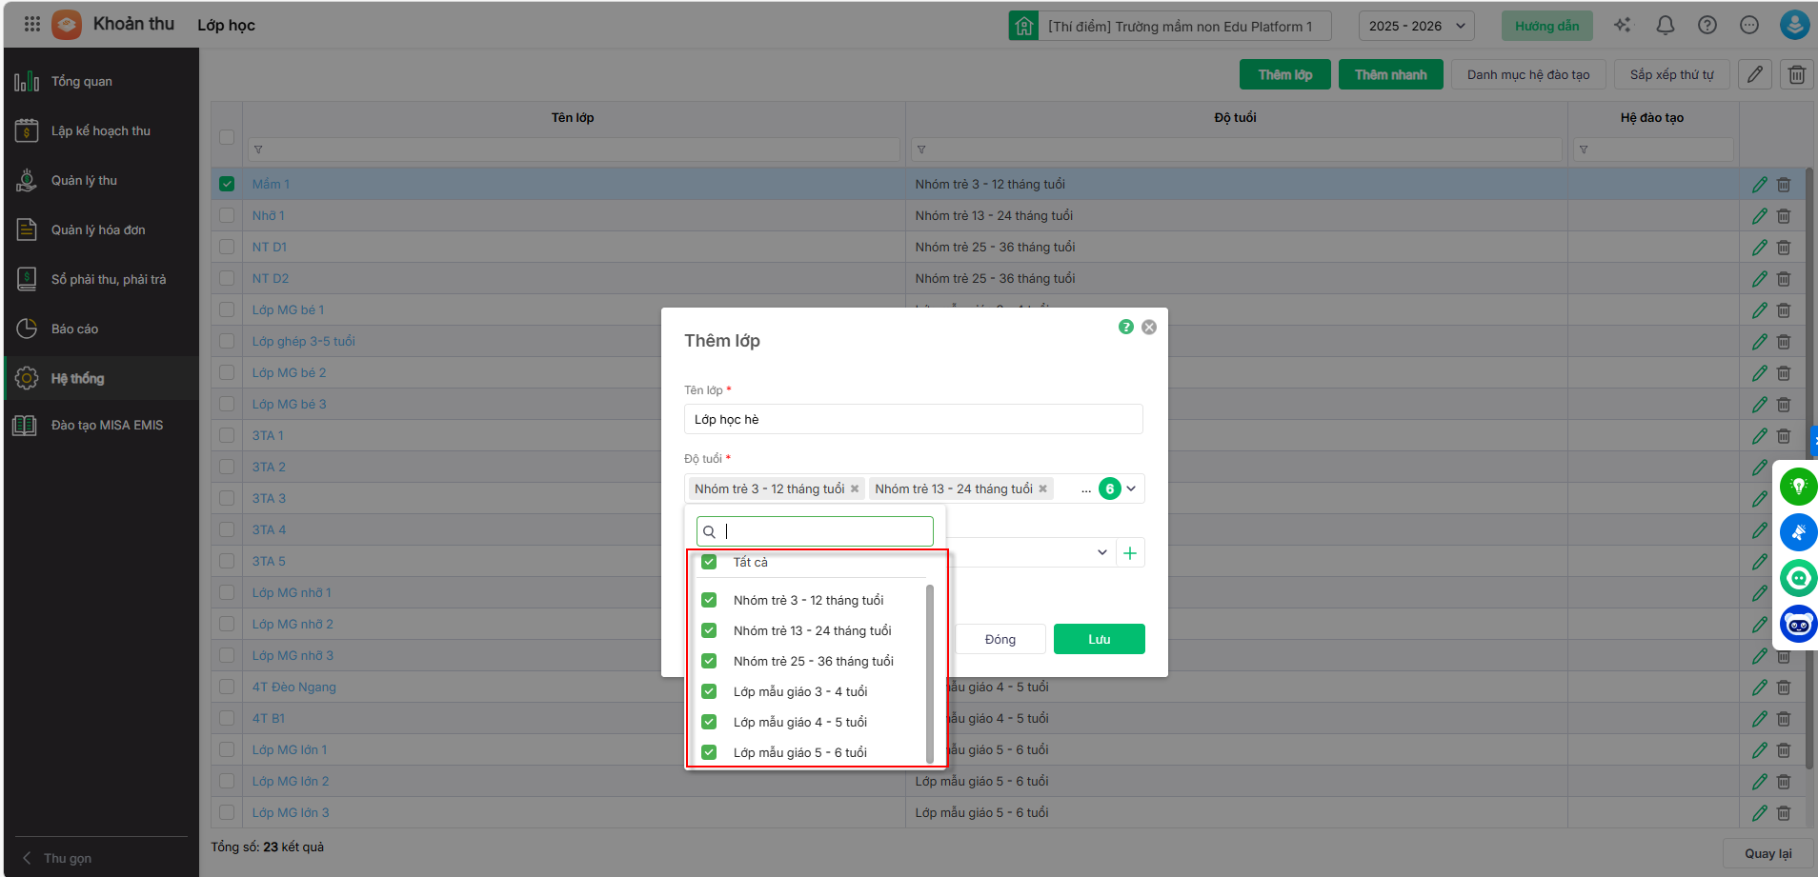Screen dimensions: 1818x877
Task: Uncheck the Mầm 1 row checkbox
Action: click(227, 184)
